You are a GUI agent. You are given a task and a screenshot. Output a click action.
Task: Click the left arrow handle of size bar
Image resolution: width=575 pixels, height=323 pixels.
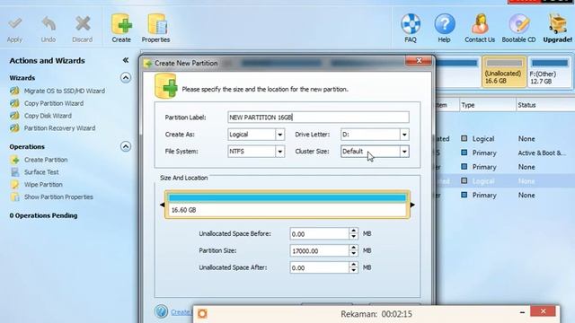tap(162, 205)
